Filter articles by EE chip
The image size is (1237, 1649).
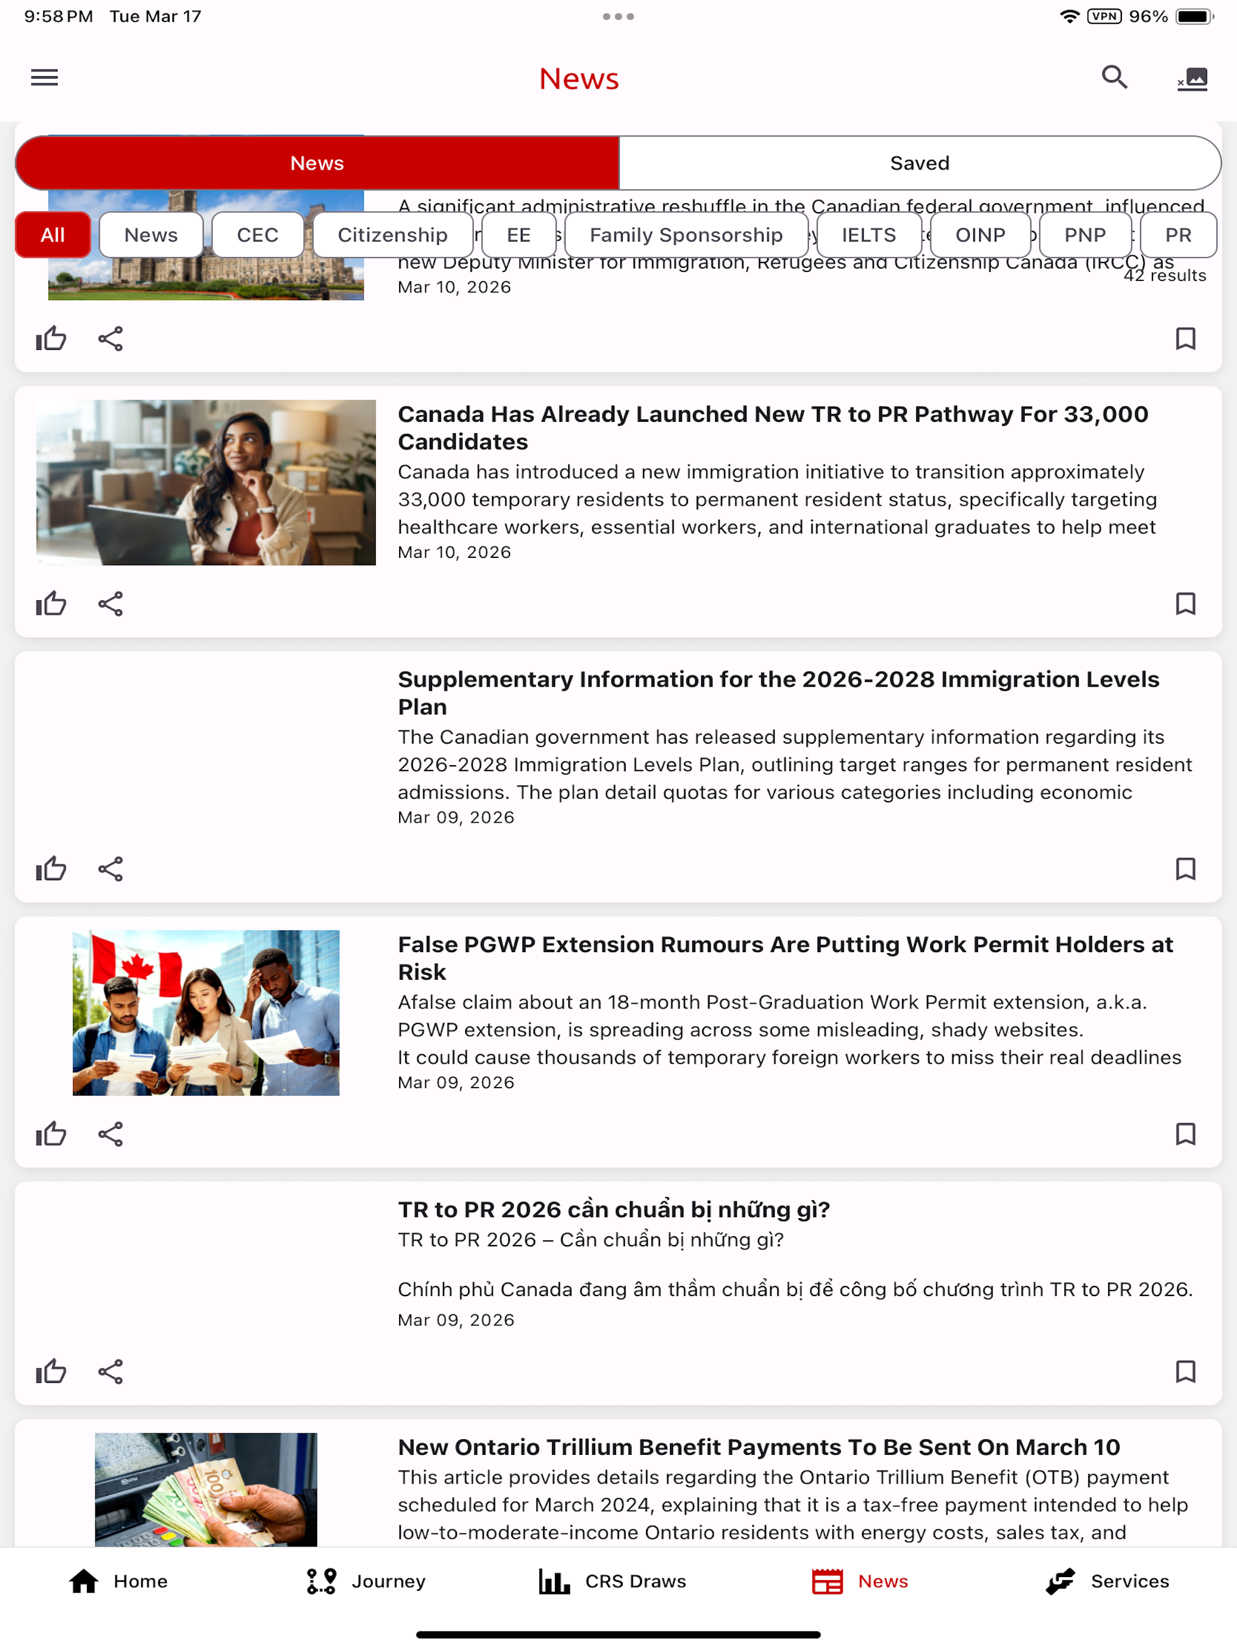click(519, 235)
